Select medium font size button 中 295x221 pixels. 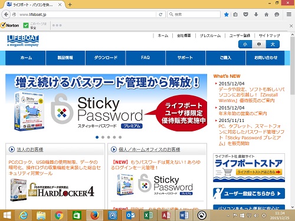click(259, 44)
